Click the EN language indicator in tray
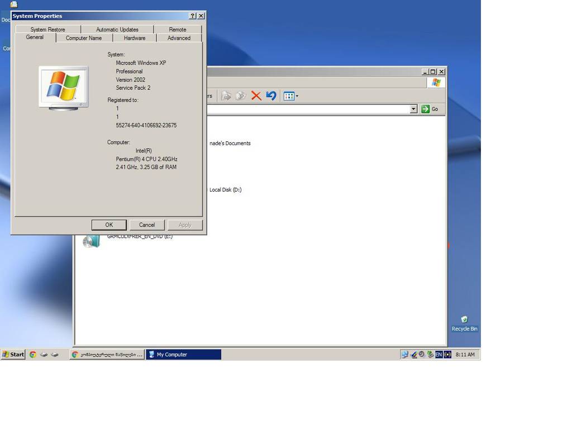This screenshot has width=572, height=435. pos(438,355)
